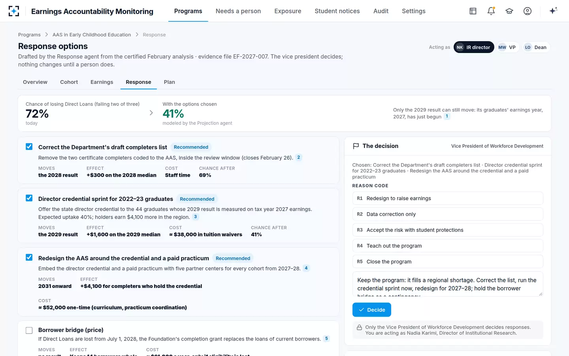Click the graduation cap icon
Image resolution: width=569 pixels, height=356 pixels.
[x=509, y=11]
